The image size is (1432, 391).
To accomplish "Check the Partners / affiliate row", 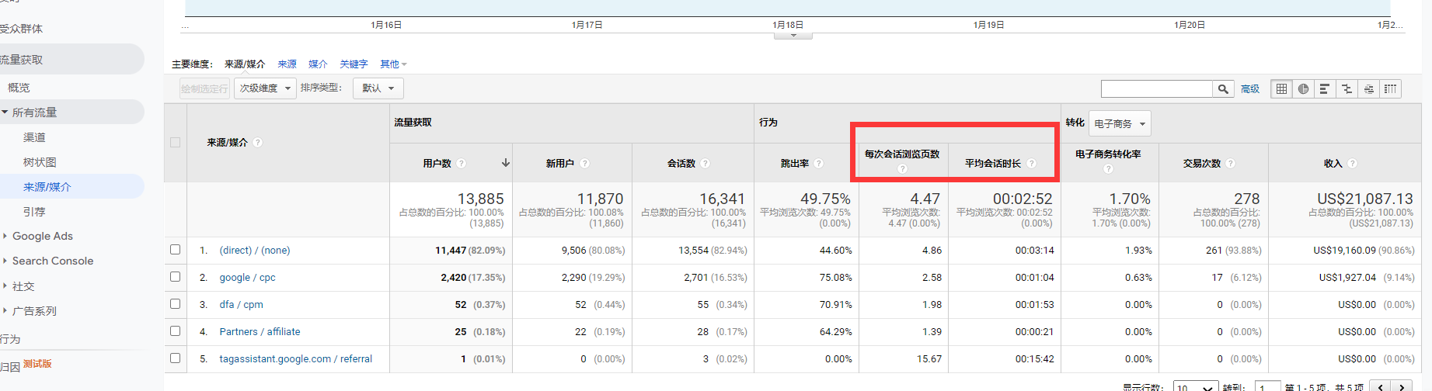I will click(x=175, y=331).
